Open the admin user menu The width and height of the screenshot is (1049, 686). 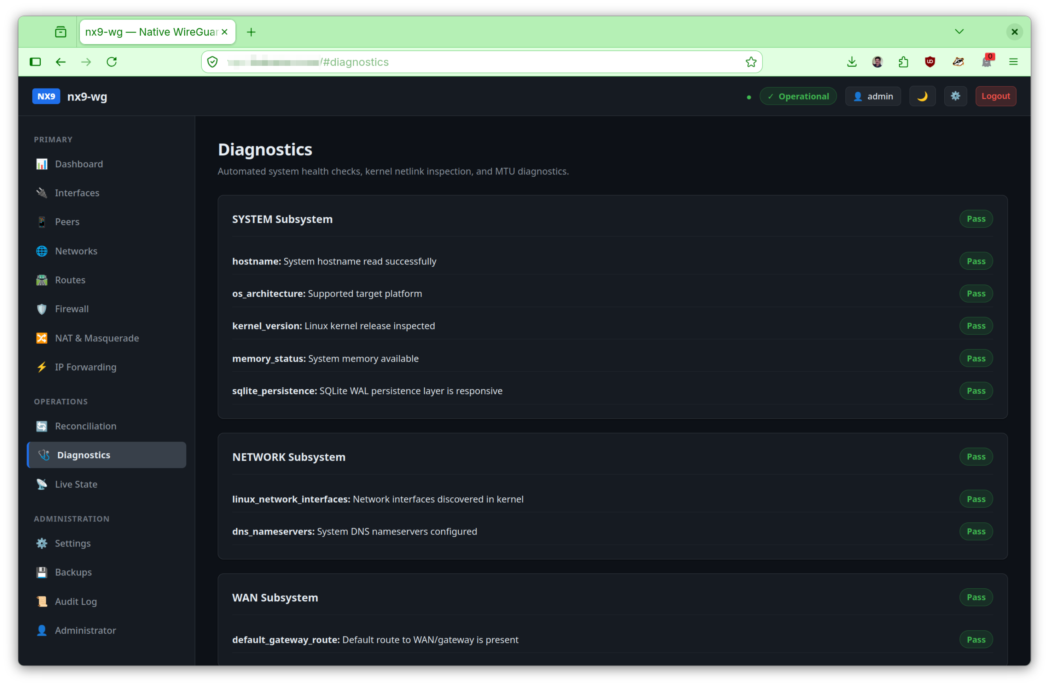[873, 96]
